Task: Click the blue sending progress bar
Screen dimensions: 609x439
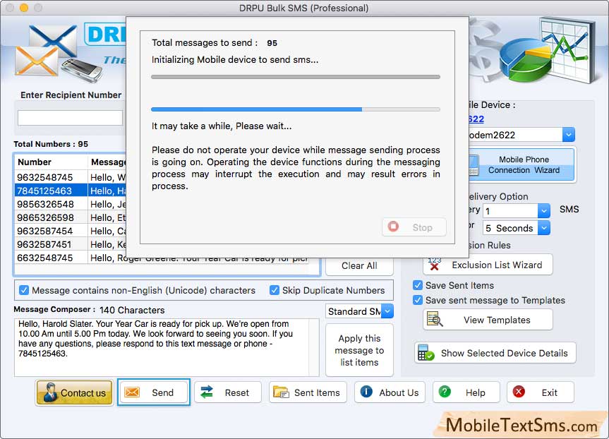Action: (295, 109)
